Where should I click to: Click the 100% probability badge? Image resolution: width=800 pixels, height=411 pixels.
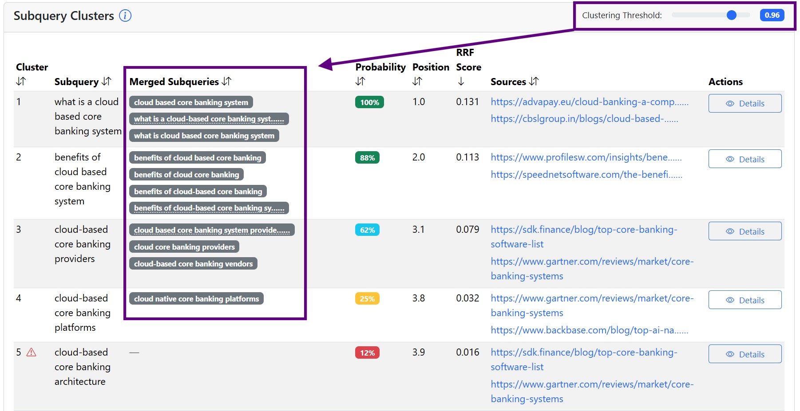coord(369,102)
